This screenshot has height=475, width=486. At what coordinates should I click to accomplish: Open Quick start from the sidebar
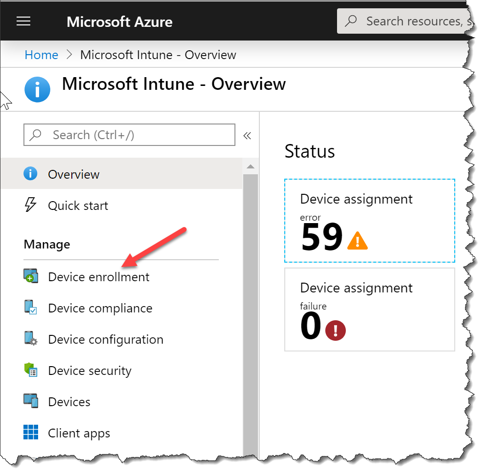[78, 205]
